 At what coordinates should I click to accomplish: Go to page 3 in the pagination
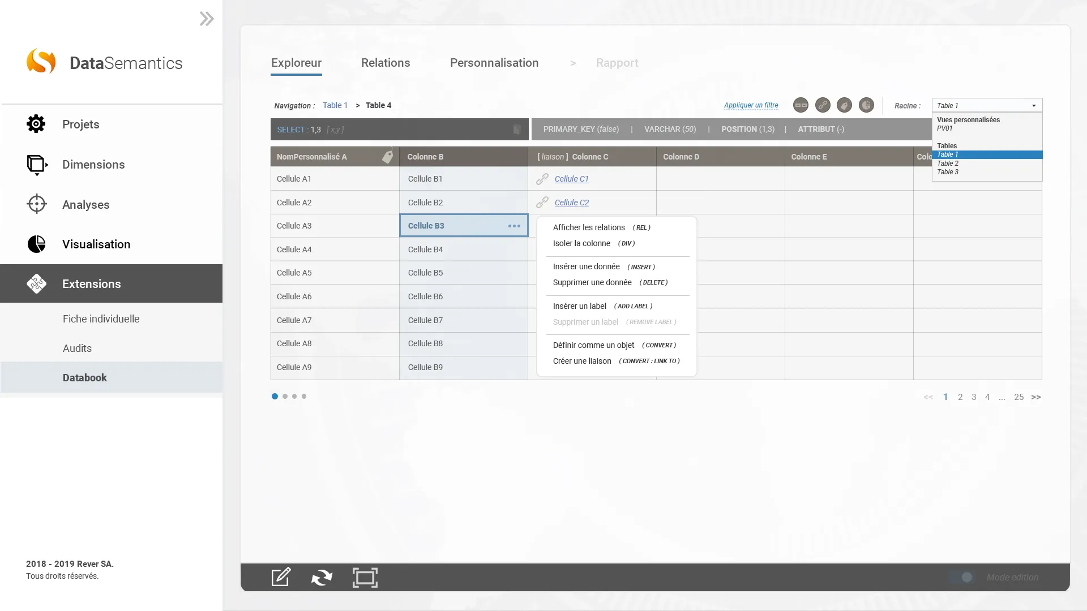pyautogui.click(x=974, y=397)
